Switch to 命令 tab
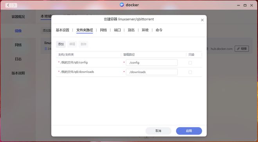 [x=159, y=30]
